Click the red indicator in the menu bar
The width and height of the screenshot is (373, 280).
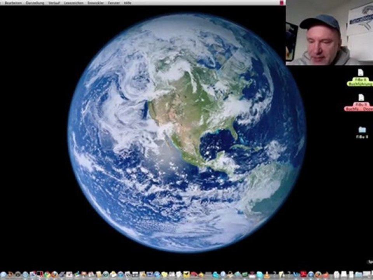click(x=282, y=3)
